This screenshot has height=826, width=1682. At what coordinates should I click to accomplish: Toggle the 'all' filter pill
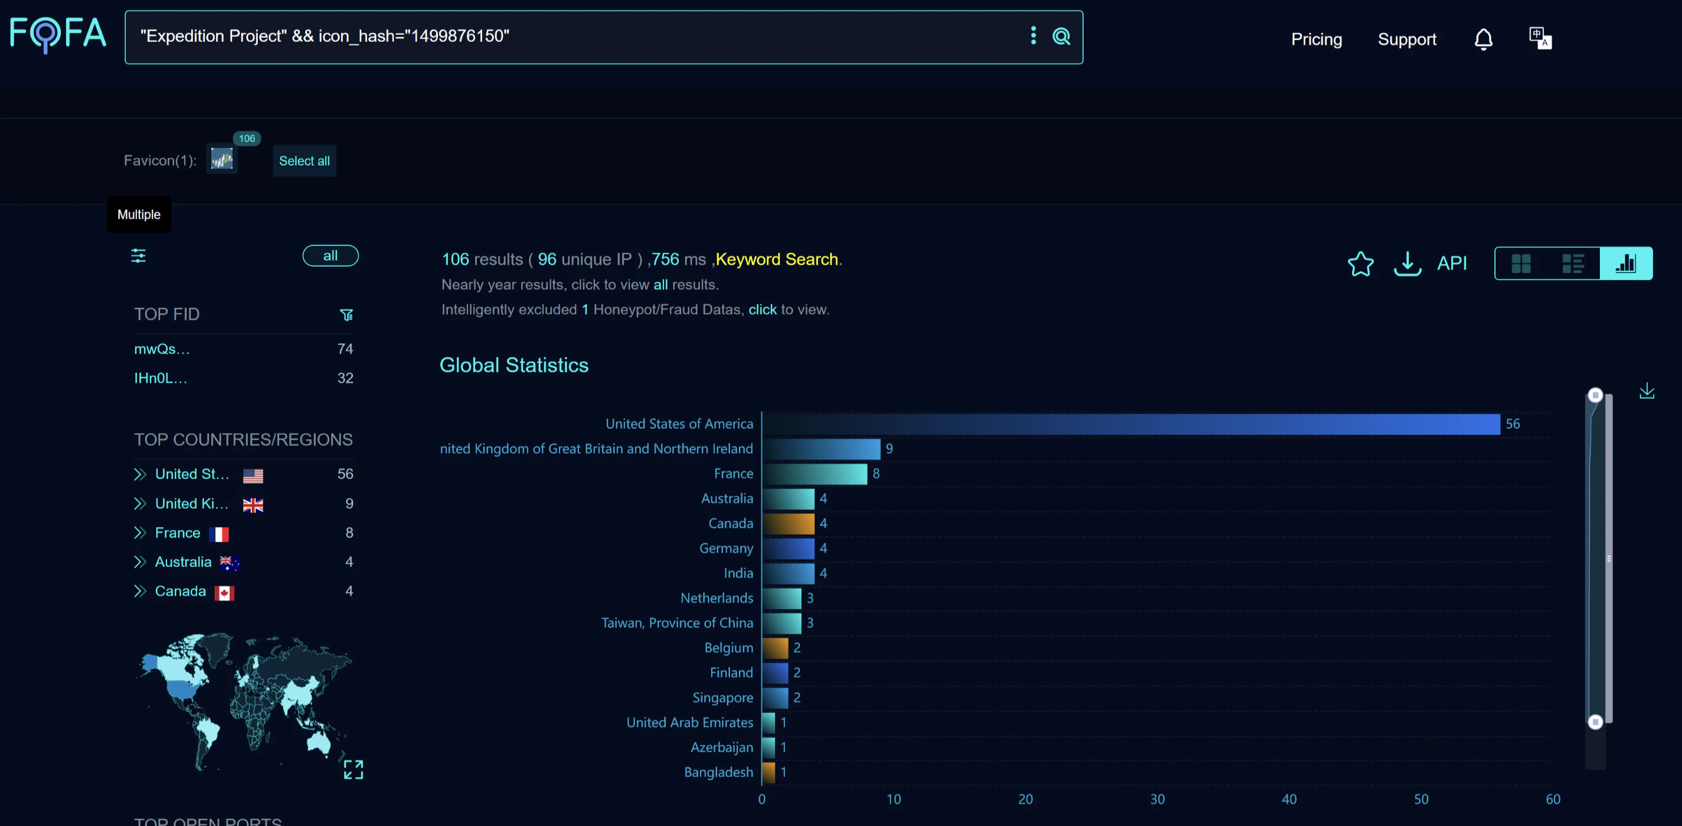click(330, 256)
